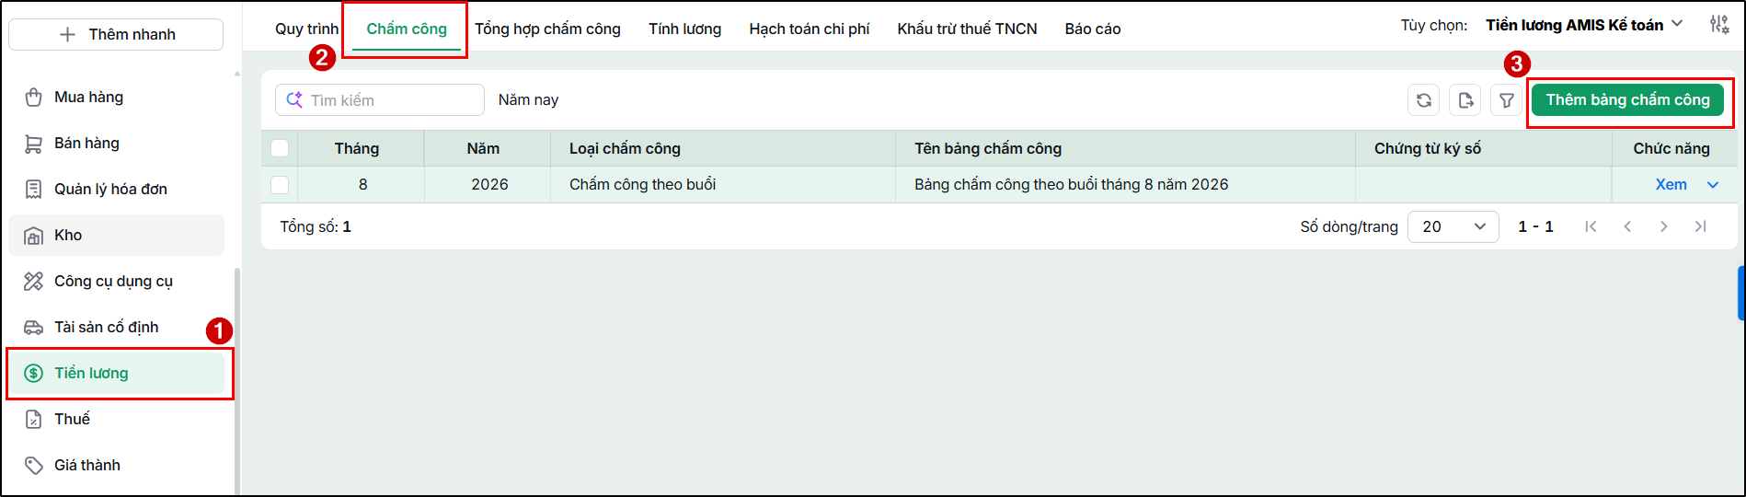Click the Thêm nhanh button
Viewport: 1746px width, 497px height.
point(116,34)
